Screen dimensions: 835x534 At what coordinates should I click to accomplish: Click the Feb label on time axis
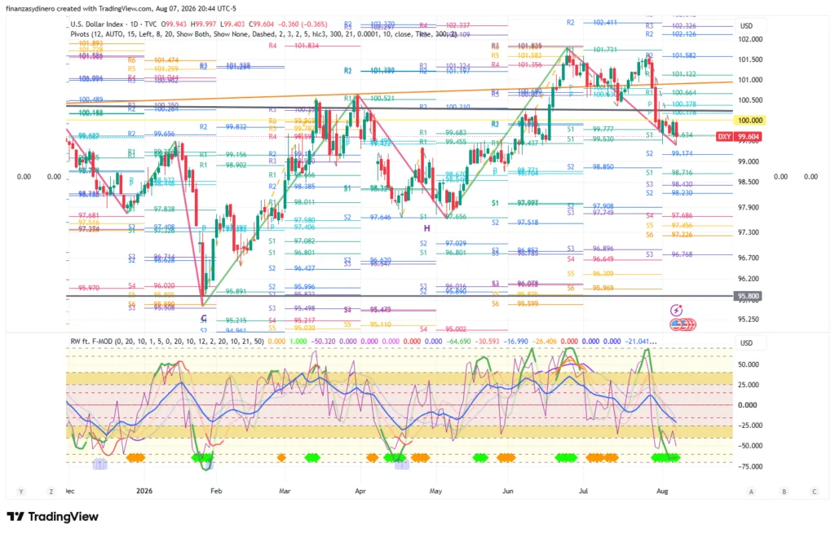(216, 491)
